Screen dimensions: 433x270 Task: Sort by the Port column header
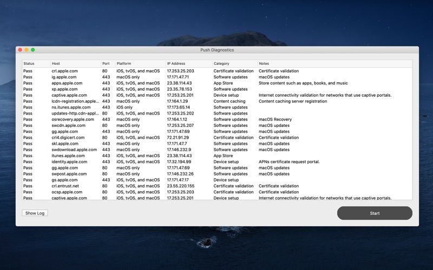tap(108, 63)
